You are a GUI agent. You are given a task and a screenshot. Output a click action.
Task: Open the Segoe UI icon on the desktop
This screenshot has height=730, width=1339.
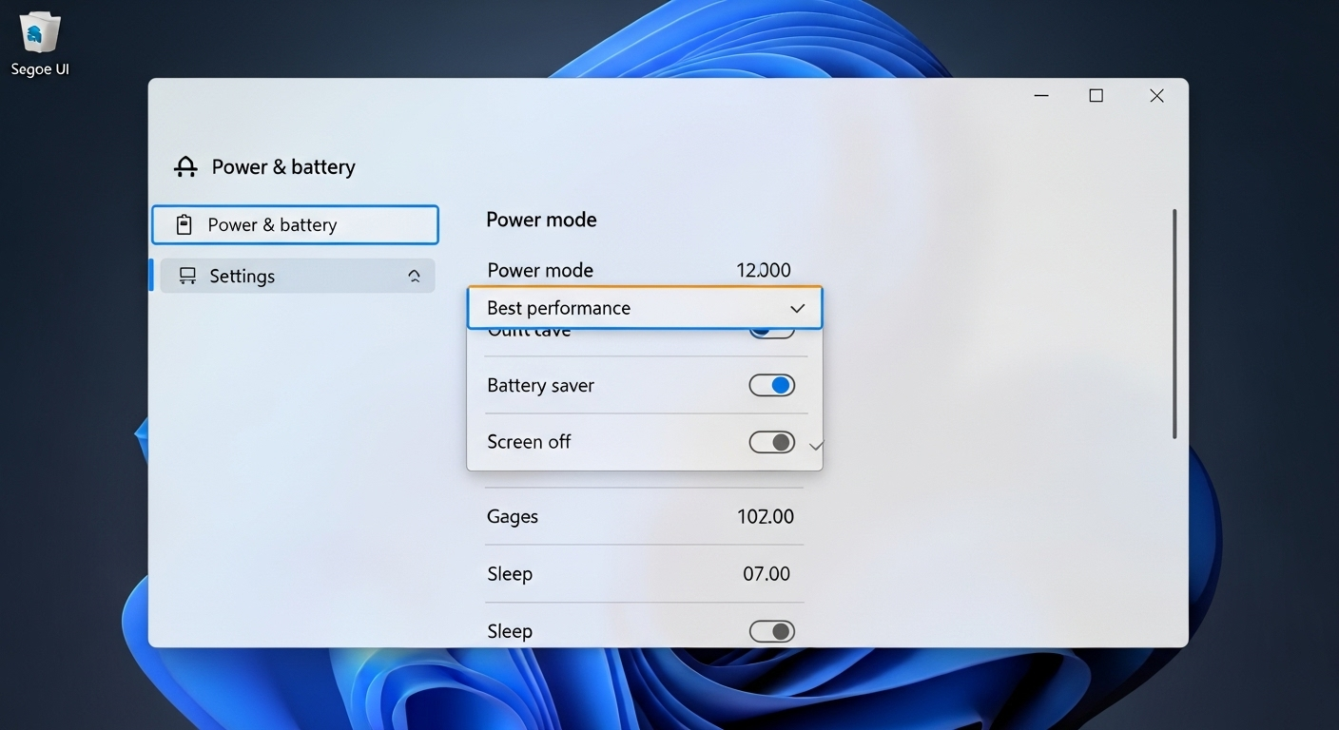click(38, 31)
